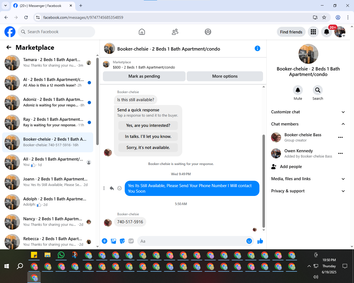
Task: Click the large listing photo in right panel
Action: [308, 54]
